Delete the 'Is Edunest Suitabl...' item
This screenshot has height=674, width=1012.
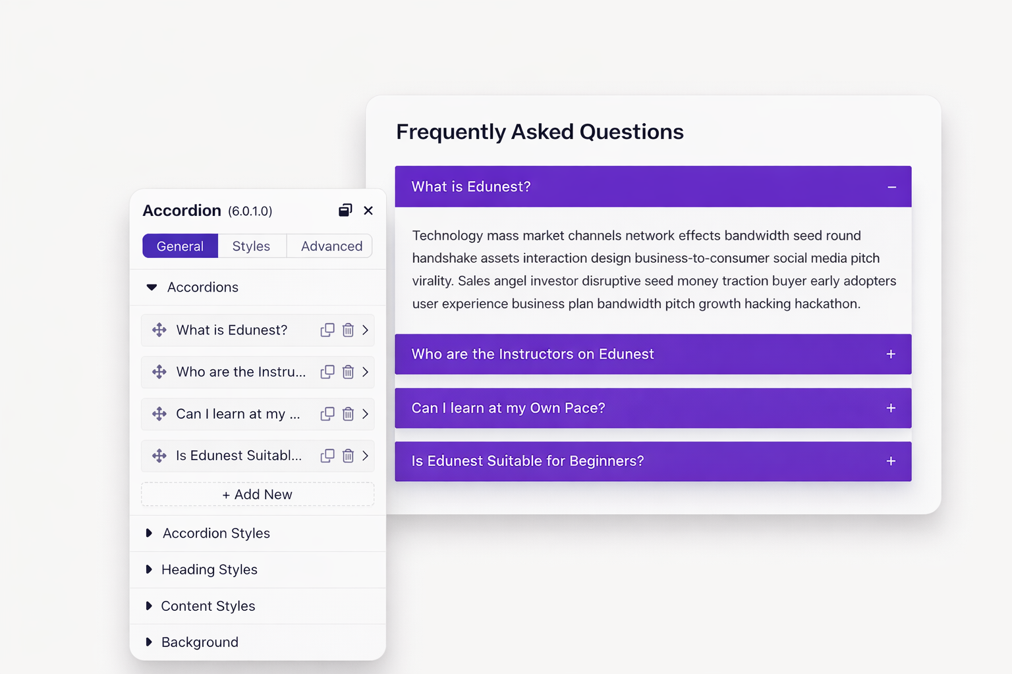pyautogui.click(x=348, y=455)
